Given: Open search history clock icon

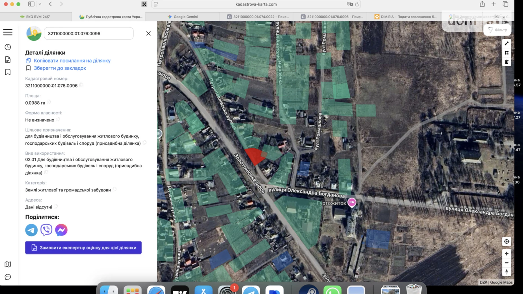Looking at the screenshot, I should (8, 47).
